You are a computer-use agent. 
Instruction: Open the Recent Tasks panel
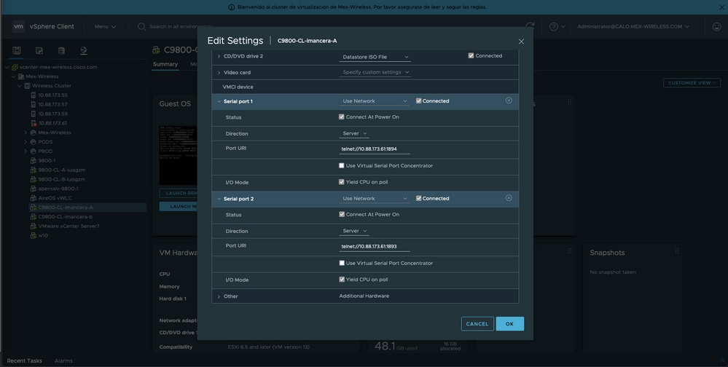(x=24, y=360)
